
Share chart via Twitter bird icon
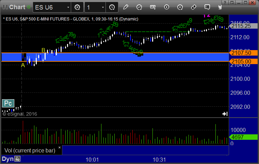pos(220,7)
